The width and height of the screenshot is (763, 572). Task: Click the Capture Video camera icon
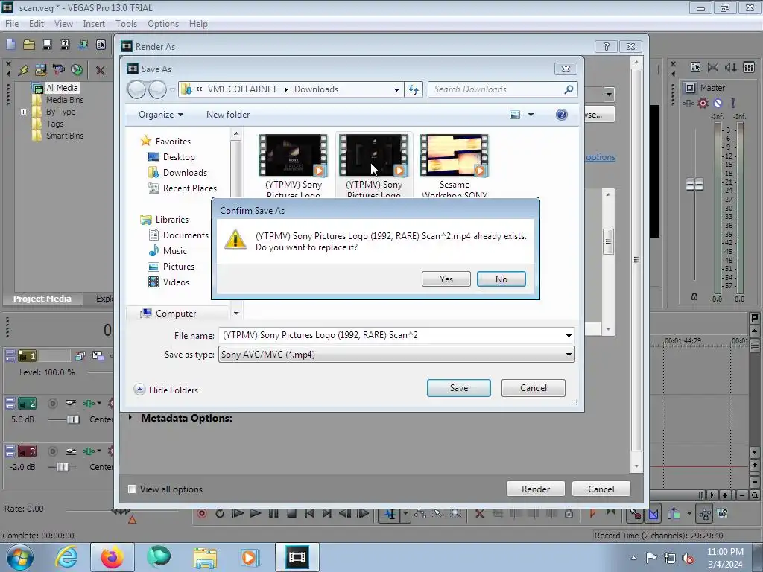pos(58,70)
